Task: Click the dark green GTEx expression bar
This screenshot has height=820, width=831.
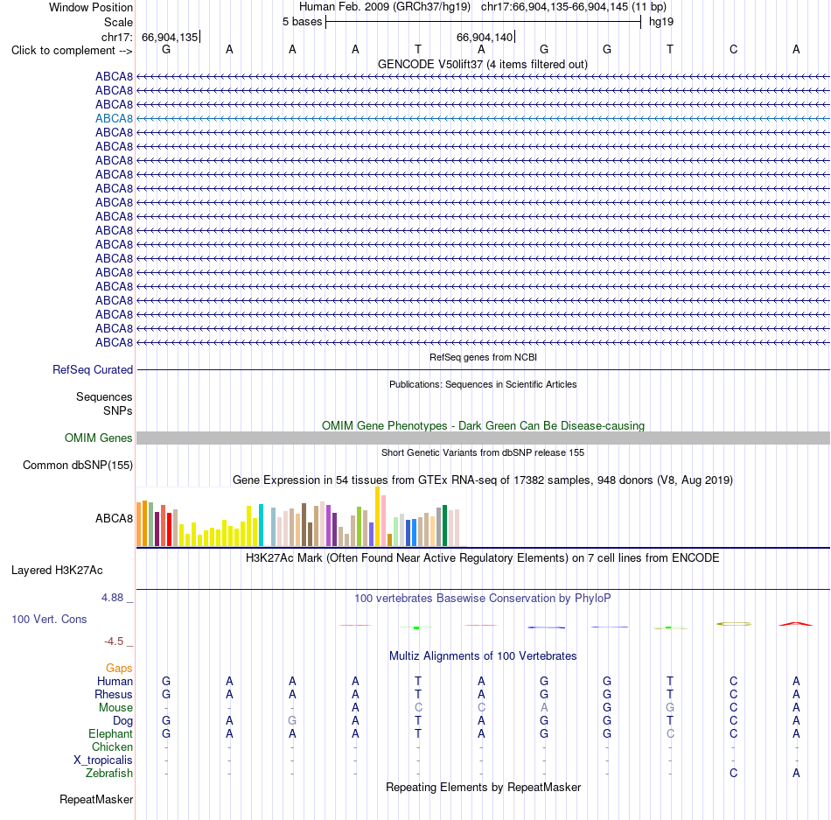Action: coord(444,525)
